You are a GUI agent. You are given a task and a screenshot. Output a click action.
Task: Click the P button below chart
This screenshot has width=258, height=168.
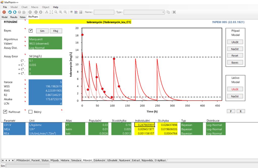coord(231,111)
